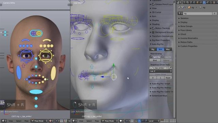Toggle the 3D manipulator in right viewport
Viewport: 218px width, 123px height.
[x=136, y=121]
